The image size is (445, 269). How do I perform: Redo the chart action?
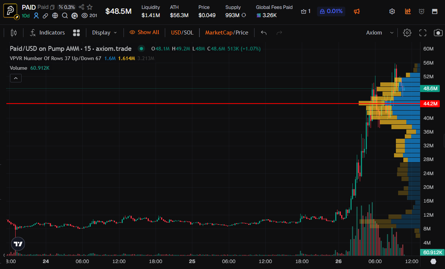279,33
